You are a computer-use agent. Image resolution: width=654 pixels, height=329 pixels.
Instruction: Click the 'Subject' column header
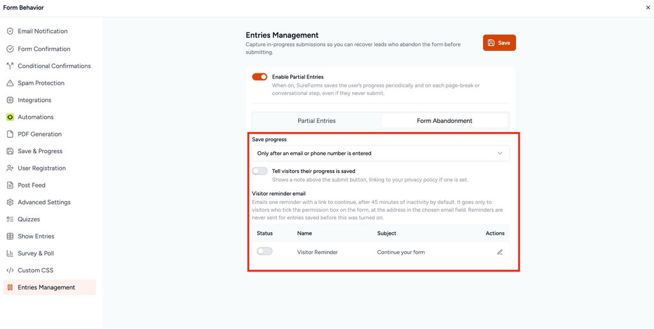point(386,233)
